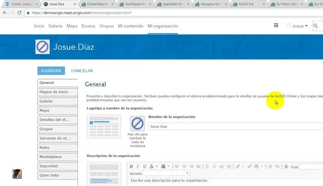Open Mapa in top navigation
Viewport: 323px width, 186px height.
tap(72, 26)
